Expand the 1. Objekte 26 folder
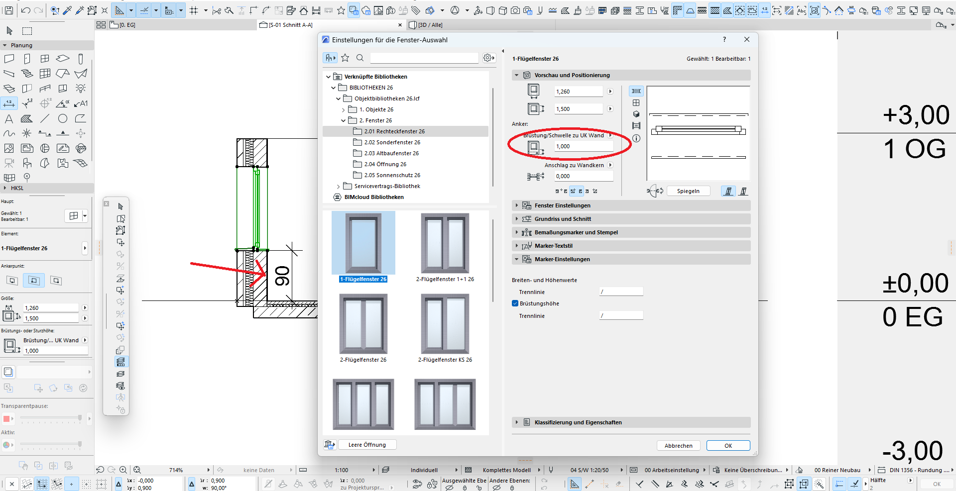The height and width of the screenshot is (491, 956). pos(343,109)
